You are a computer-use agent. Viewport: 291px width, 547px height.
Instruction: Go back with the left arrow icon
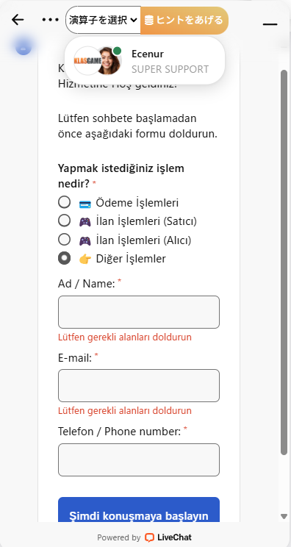(18, 20)
